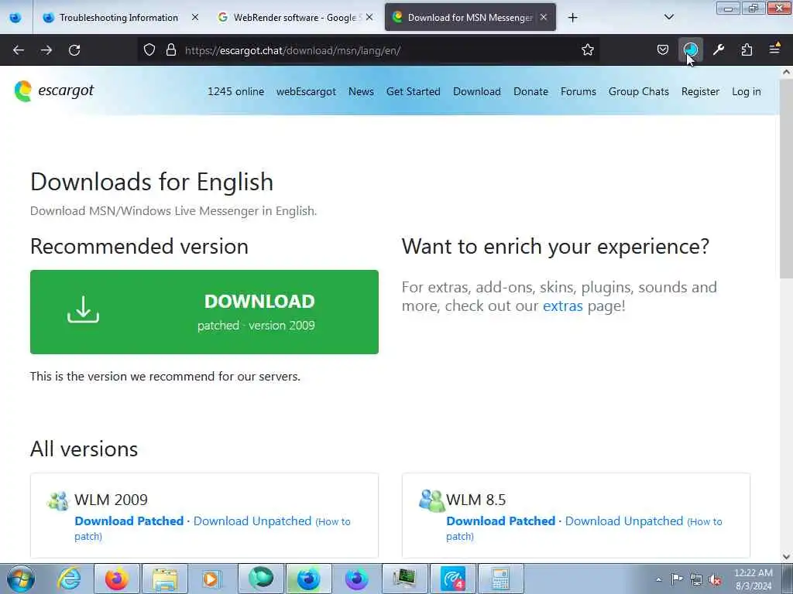Viewport: 793px width, 594px height.
Task: Download Patched WLM 2009
Action: click(x=129, y=521)
